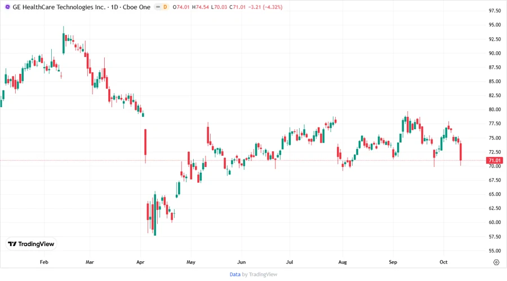507x281 pixels.
Task: Click the TradingView logo watermark
Action: [x=31, y=244]
